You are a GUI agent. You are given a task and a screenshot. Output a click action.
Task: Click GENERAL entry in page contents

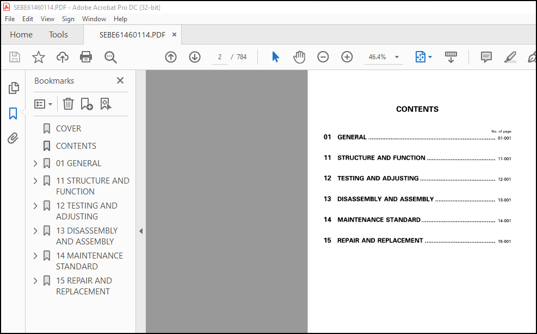(351, 137)
